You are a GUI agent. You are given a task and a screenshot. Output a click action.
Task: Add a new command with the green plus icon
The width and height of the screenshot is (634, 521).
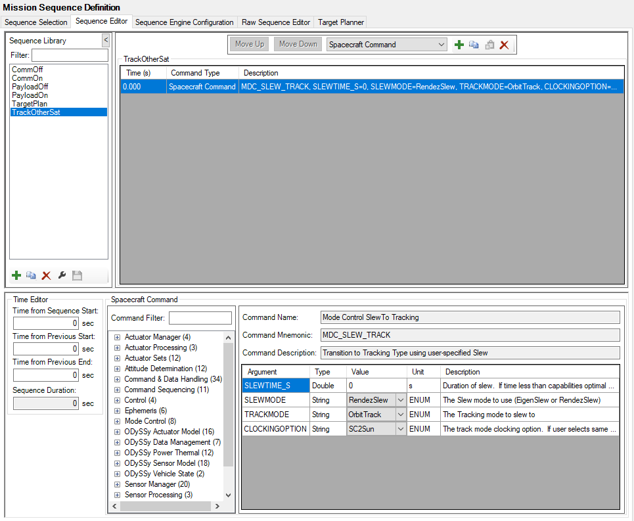pos(459,44)
